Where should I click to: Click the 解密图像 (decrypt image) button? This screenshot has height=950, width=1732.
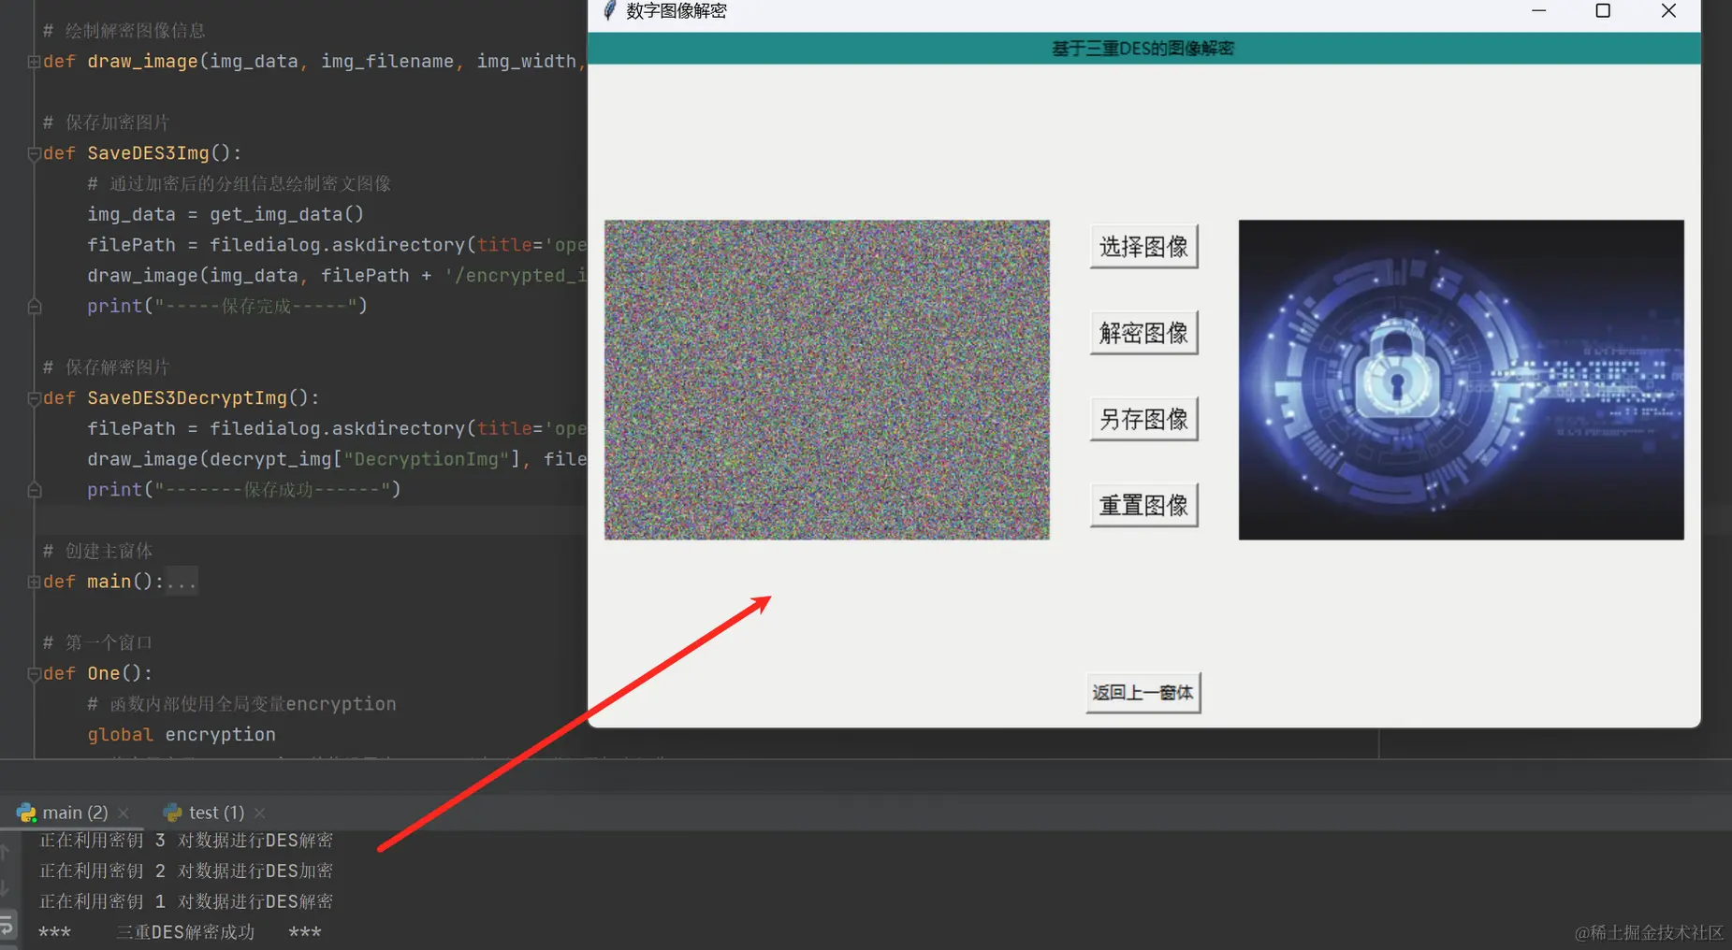1143,332
